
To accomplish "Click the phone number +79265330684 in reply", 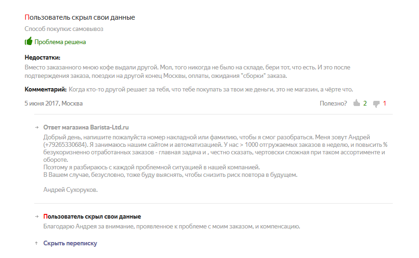I will (66, 145).
